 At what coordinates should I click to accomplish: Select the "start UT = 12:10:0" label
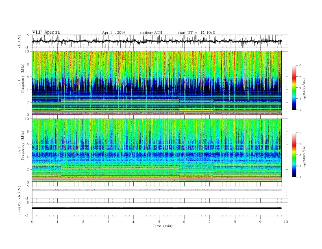[196, 33]
